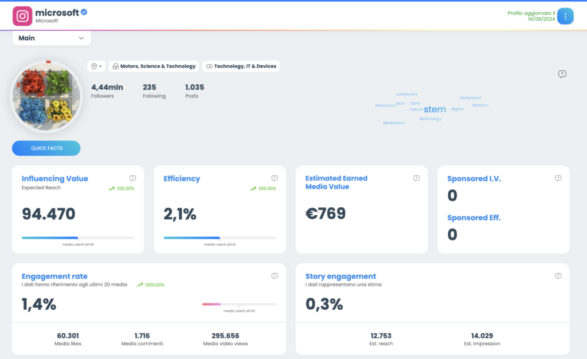Click the Engagement rate green trend arrow

point(140,285)
